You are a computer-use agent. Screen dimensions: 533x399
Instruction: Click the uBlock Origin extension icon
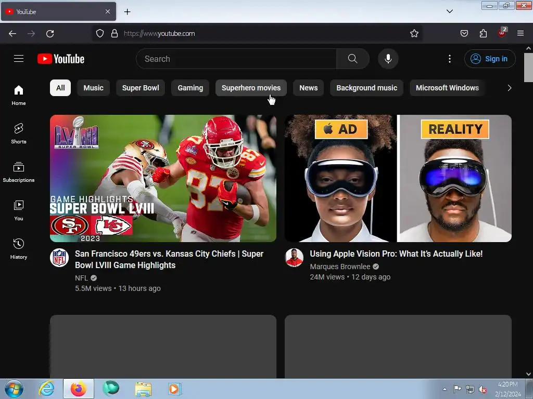tap(502, 33)
